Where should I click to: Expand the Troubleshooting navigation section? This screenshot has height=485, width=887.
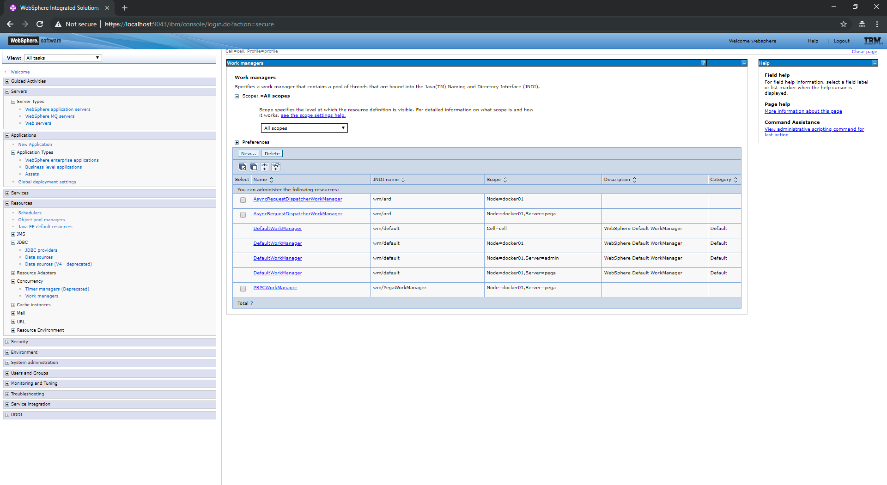[x=7, y=394]
